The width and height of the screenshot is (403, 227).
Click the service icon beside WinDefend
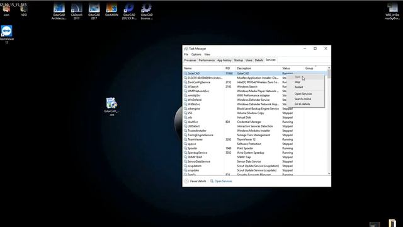coord(185,100)
